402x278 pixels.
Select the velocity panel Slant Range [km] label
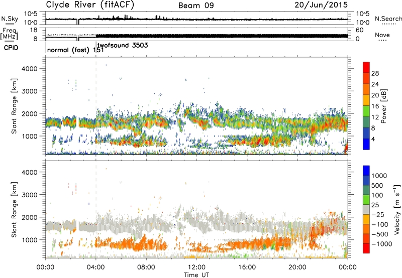(14, 210)
